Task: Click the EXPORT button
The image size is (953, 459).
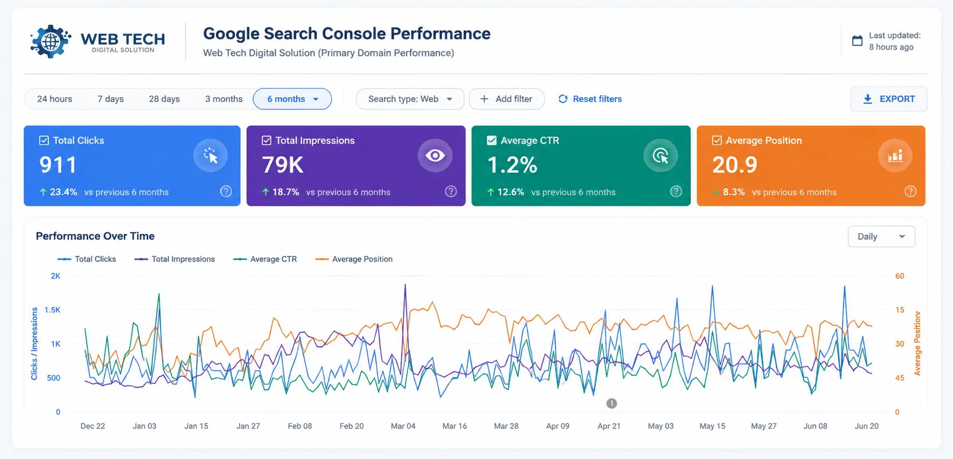Action: (889, 99)
